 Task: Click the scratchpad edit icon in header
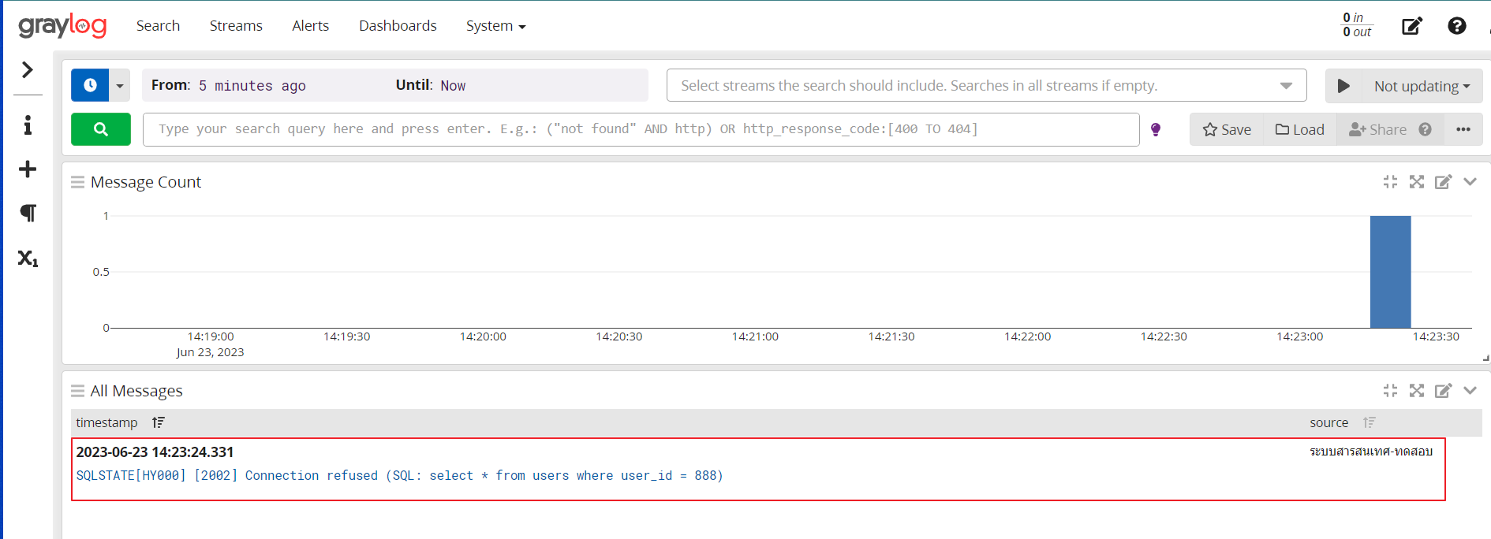pyautogui.click(x=1411, y=26)
